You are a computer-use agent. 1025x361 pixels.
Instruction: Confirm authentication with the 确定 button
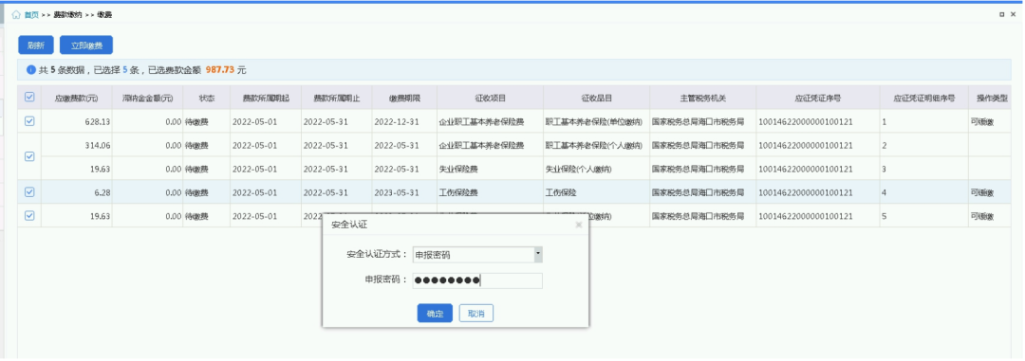pos(435,314)
